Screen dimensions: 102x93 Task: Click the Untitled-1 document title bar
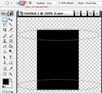click(x=46, y=13)
